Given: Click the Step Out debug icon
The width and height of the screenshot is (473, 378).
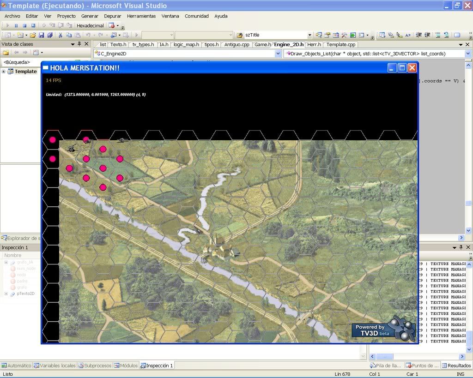Looking at the screenshot, I should click(x=69, y=26).
